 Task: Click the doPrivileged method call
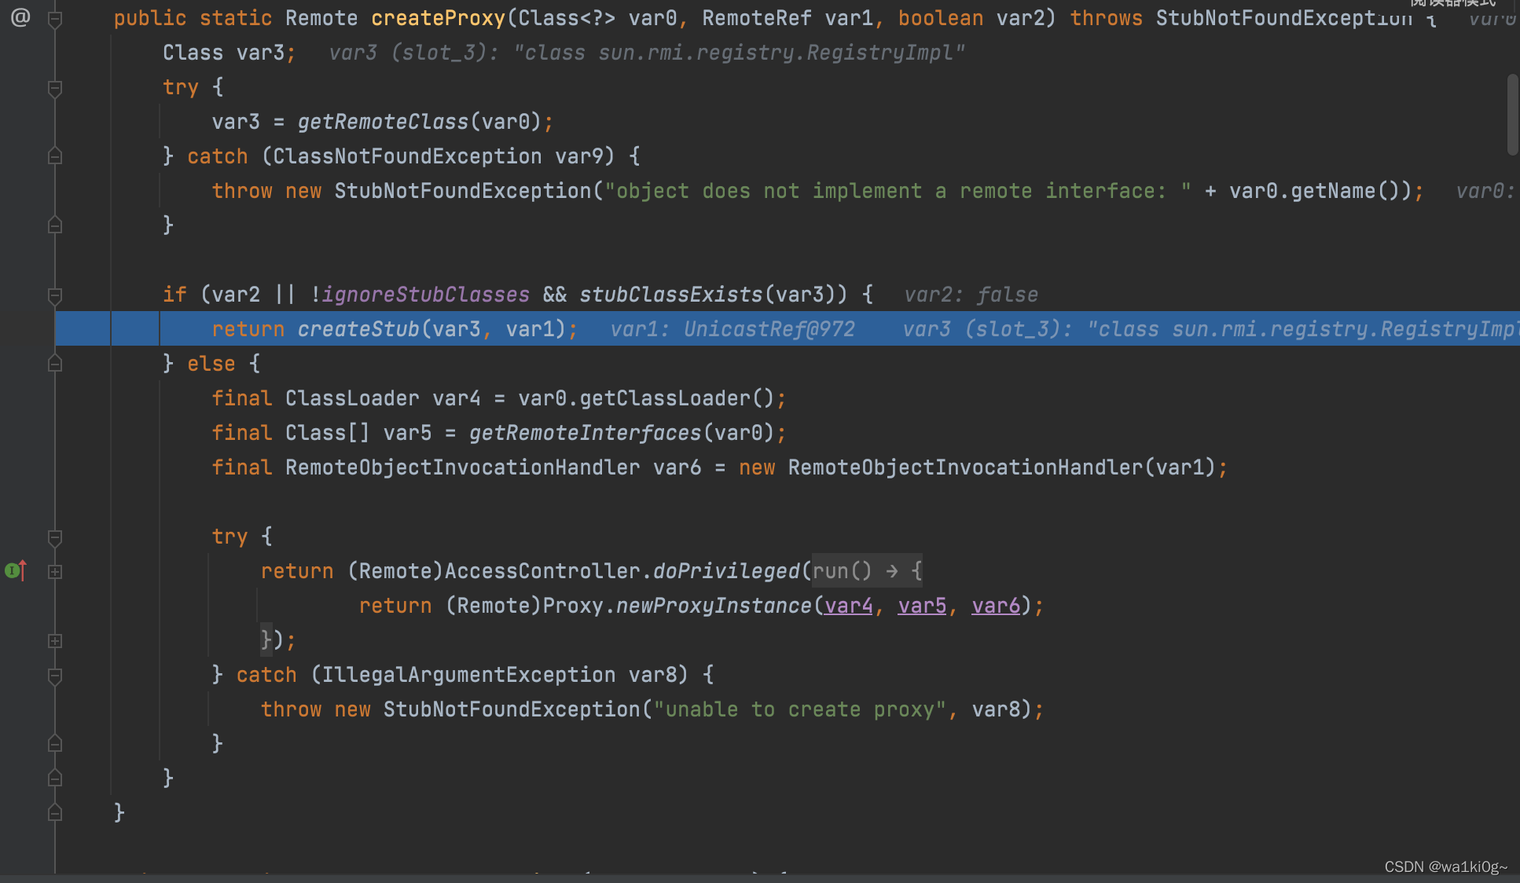(x=726, y=571)
